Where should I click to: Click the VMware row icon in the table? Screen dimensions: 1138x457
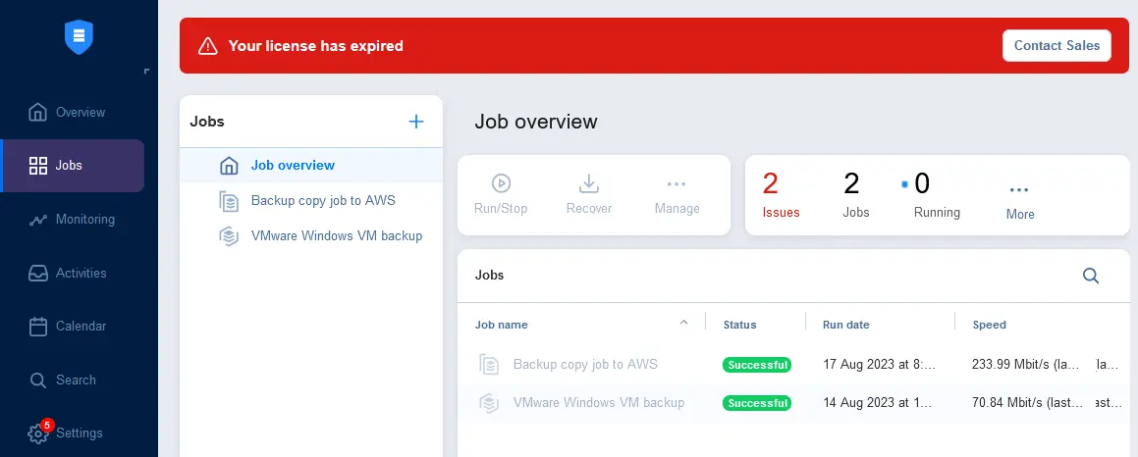coord(489,403)
